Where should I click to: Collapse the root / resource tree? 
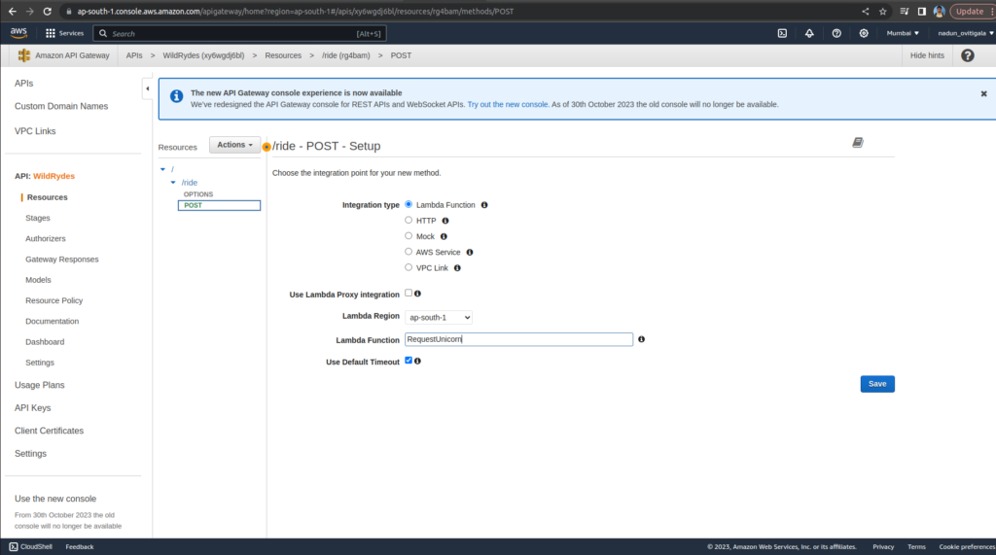tap(163, 169)
